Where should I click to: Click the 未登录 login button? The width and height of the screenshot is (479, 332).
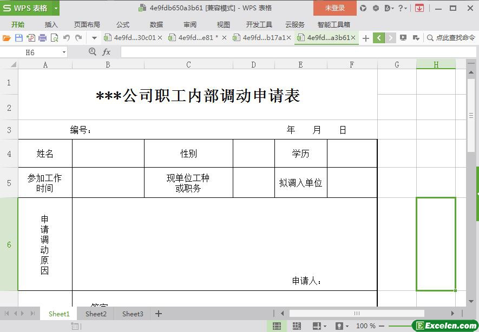pos(335,8)
